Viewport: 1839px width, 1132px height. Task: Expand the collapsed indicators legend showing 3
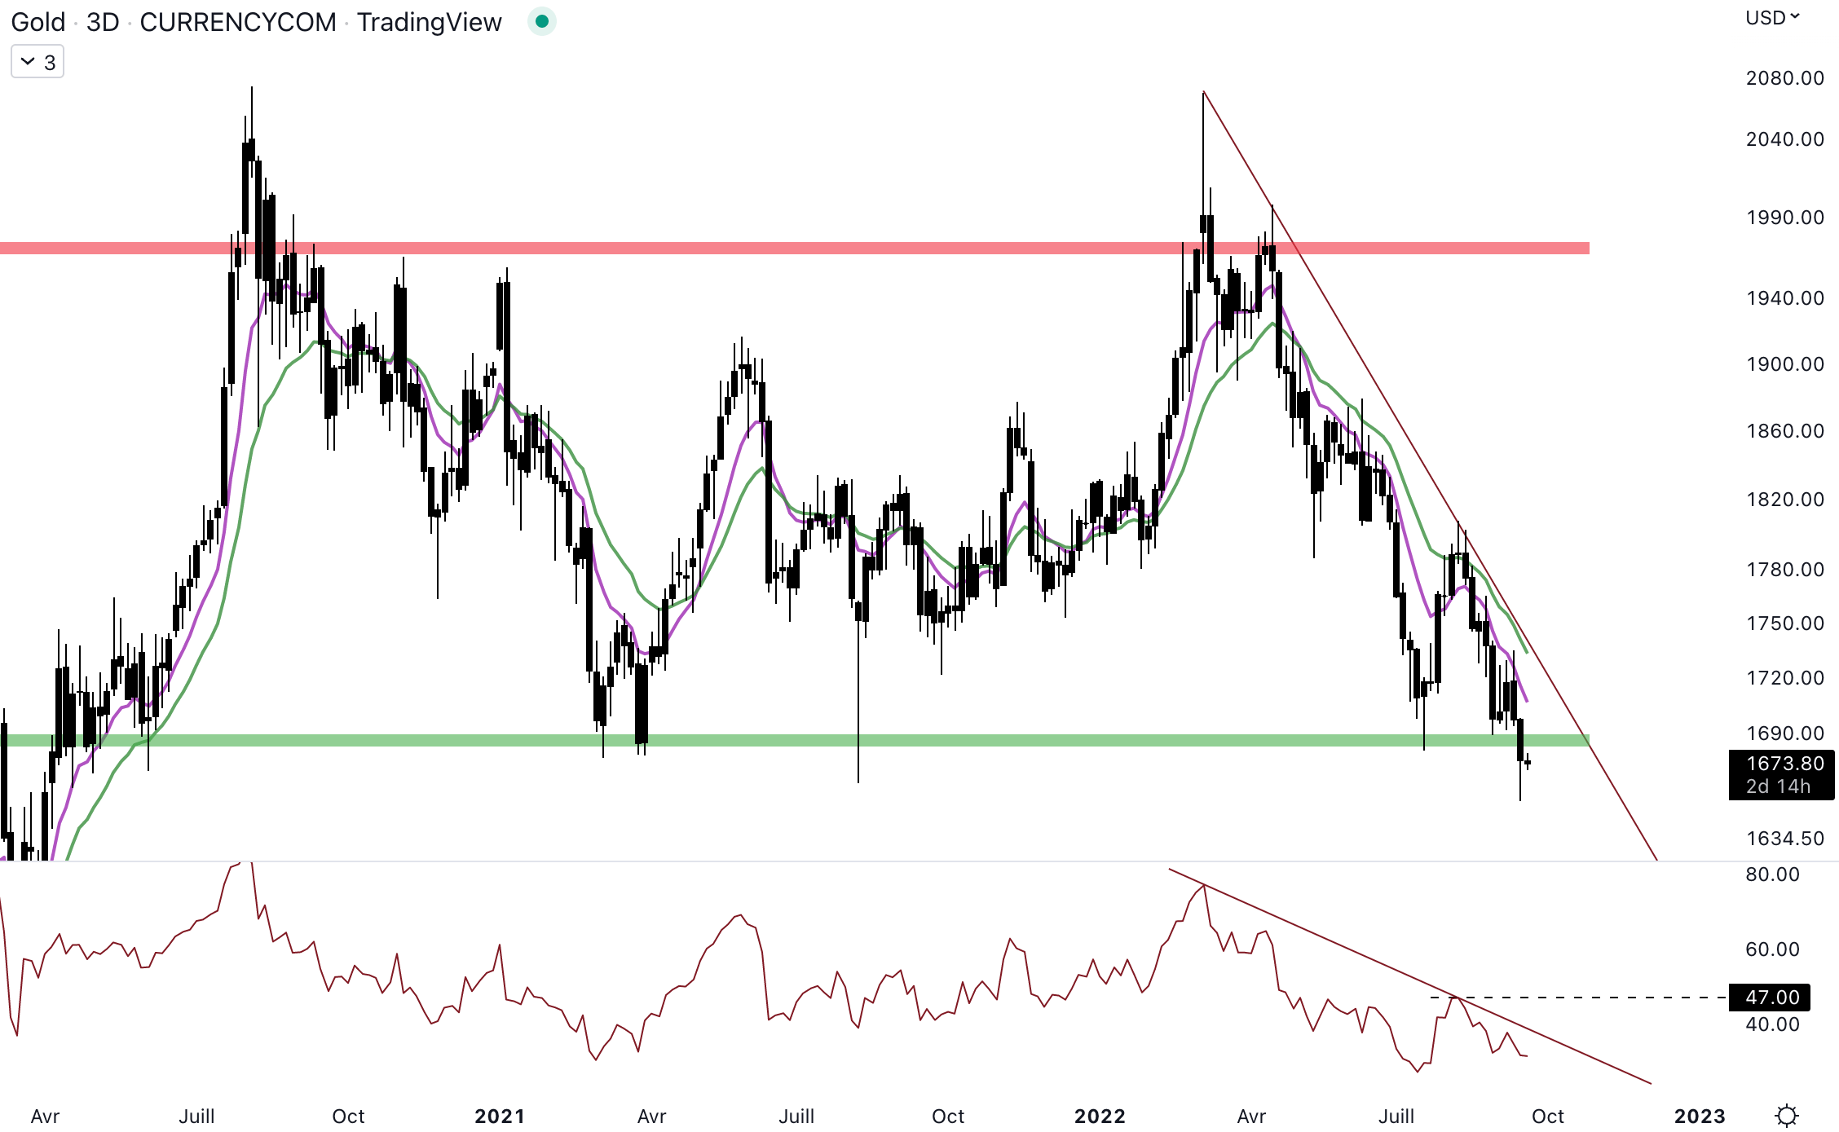[37, 62]
